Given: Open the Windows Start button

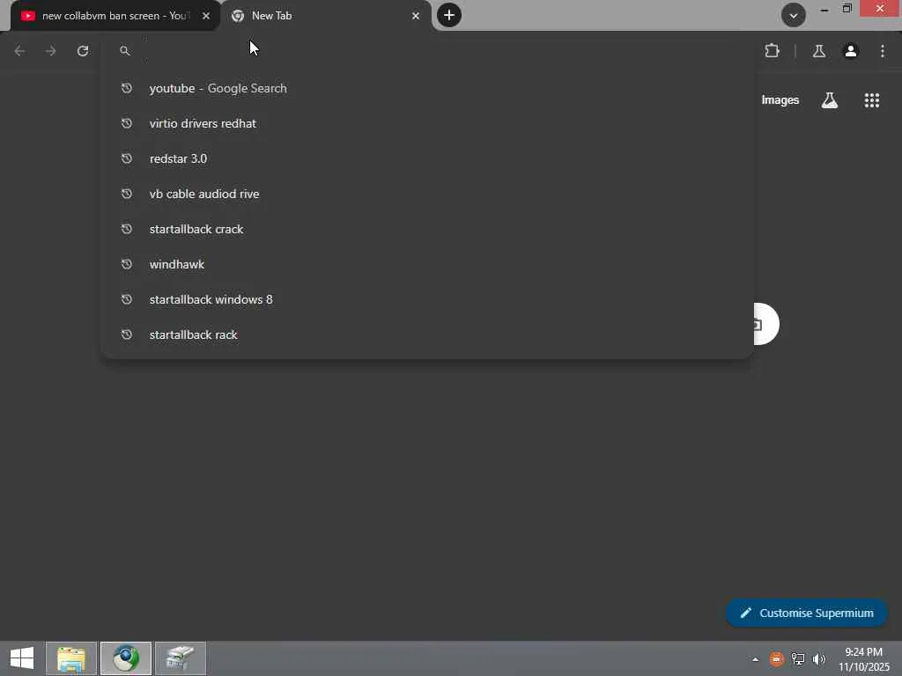Looking at the screenshot, I should click(x=22, y=658).
